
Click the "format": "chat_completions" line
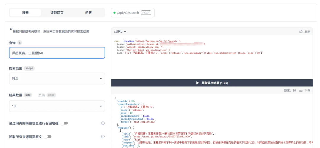(137, 121)
